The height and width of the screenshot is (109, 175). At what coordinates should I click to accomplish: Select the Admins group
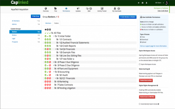tap(14, 24)
